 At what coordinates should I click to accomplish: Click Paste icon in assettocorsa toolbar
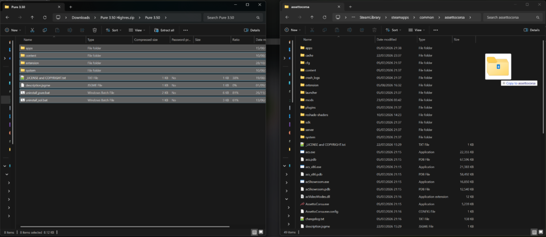tap(336, 30)
